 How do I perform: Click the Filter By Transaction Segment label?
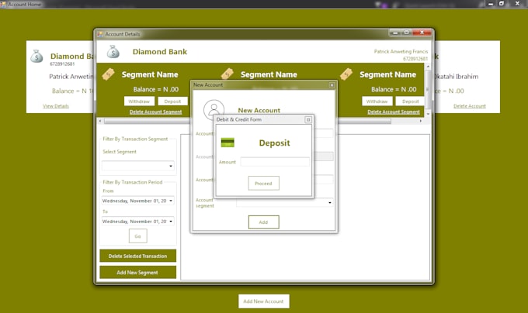point(135,139)
